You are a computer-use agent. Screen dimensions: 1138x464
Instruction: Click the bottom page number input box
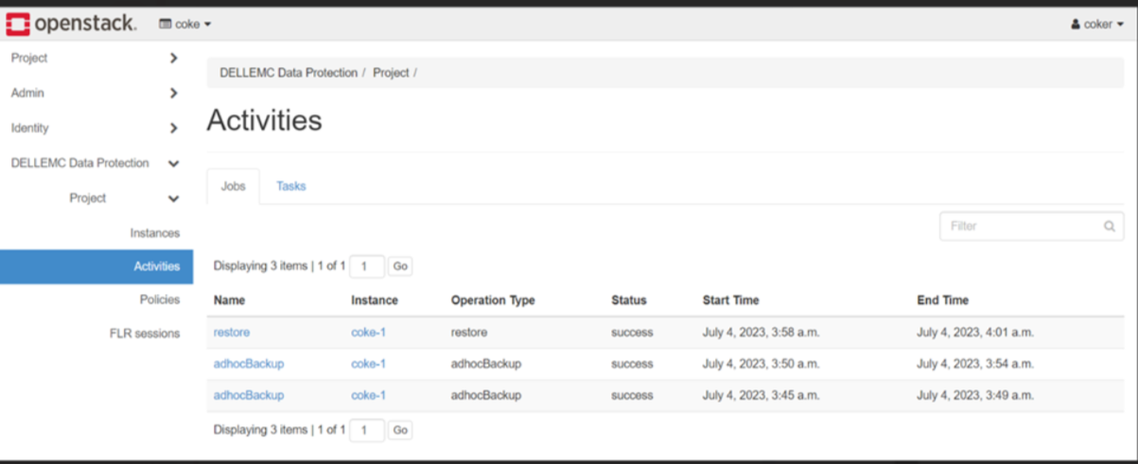tap(367, 430)
